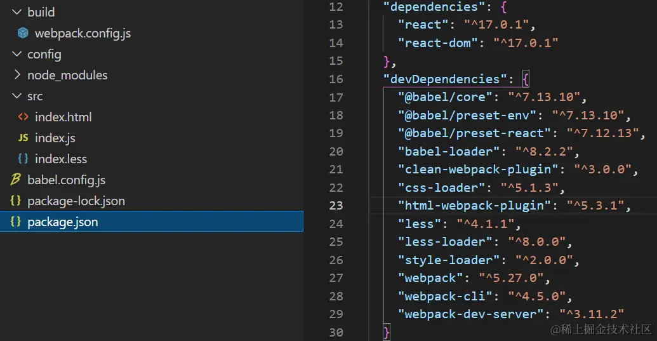Click the "react" key text
Viewport: 657px width, 341px height.
point(423,25)
